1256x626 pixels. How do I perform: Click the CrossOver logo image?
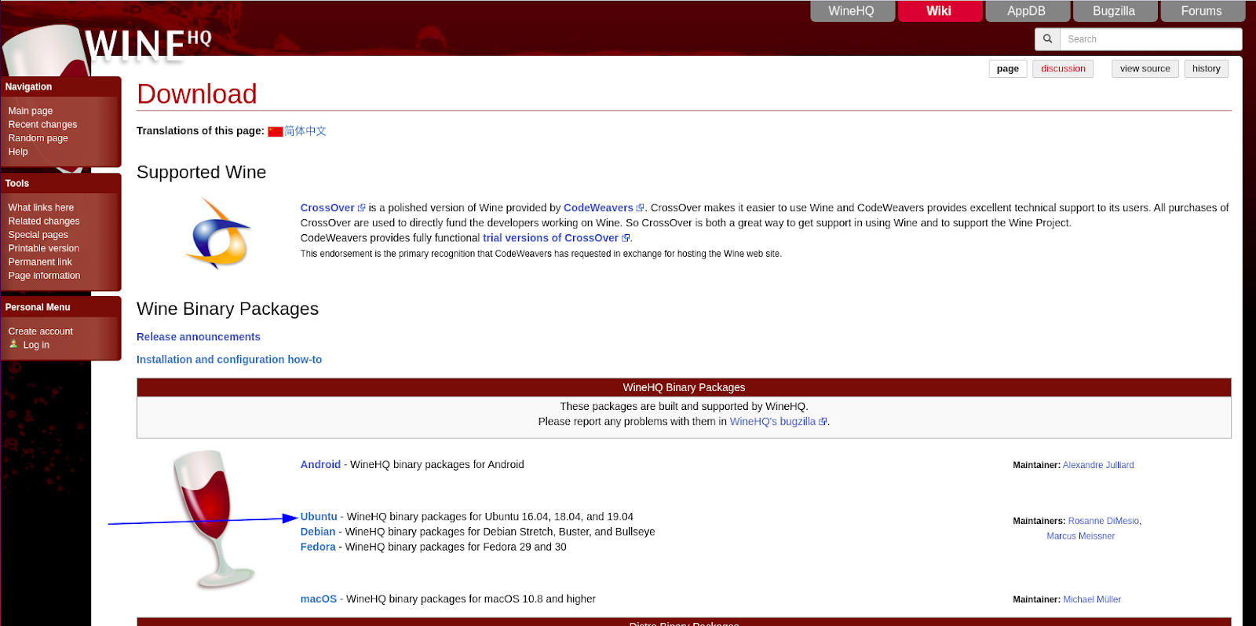click(218, 234)
